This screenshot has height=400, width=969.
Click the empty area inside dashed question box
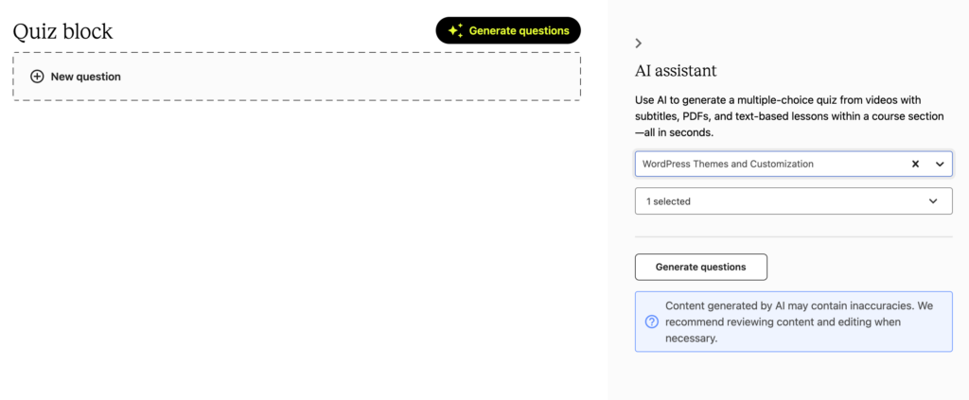(346, 77)
